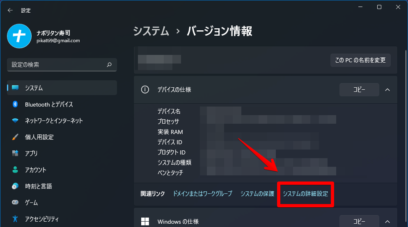This screenshot has width=408, height=227.
Task: Click the network Wi-Fi icon
Action: coord(15,120)
